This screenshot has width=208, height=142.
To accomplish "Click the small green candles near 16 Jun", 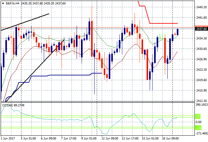I will [x=161, y=38].
